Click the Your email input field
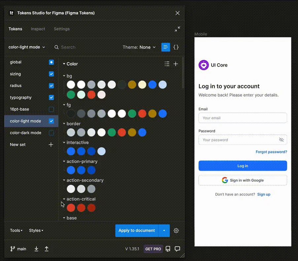Screen dimensions: 298x261 243,118
